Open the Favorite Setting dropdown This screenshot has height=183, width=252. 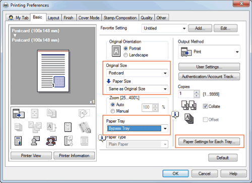tap(164, 28)
